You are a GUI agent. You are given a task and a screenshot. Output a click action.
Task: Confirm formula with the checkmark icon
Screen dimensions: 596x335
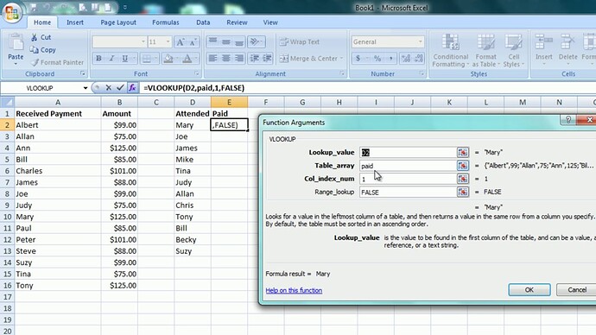pos(120,88)
